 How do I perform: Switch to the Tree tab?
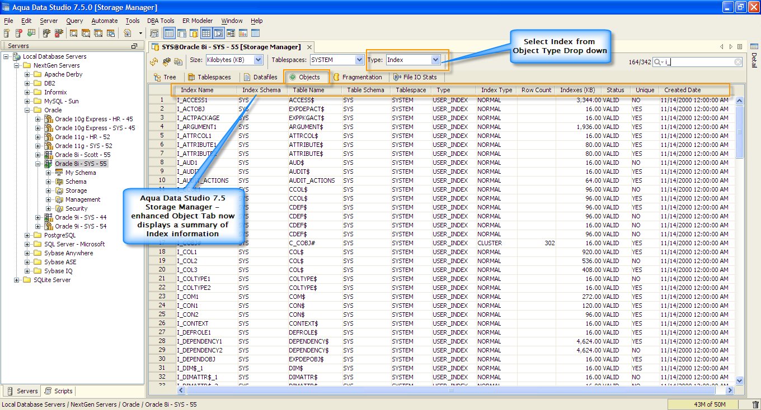(x=165, y=77)
